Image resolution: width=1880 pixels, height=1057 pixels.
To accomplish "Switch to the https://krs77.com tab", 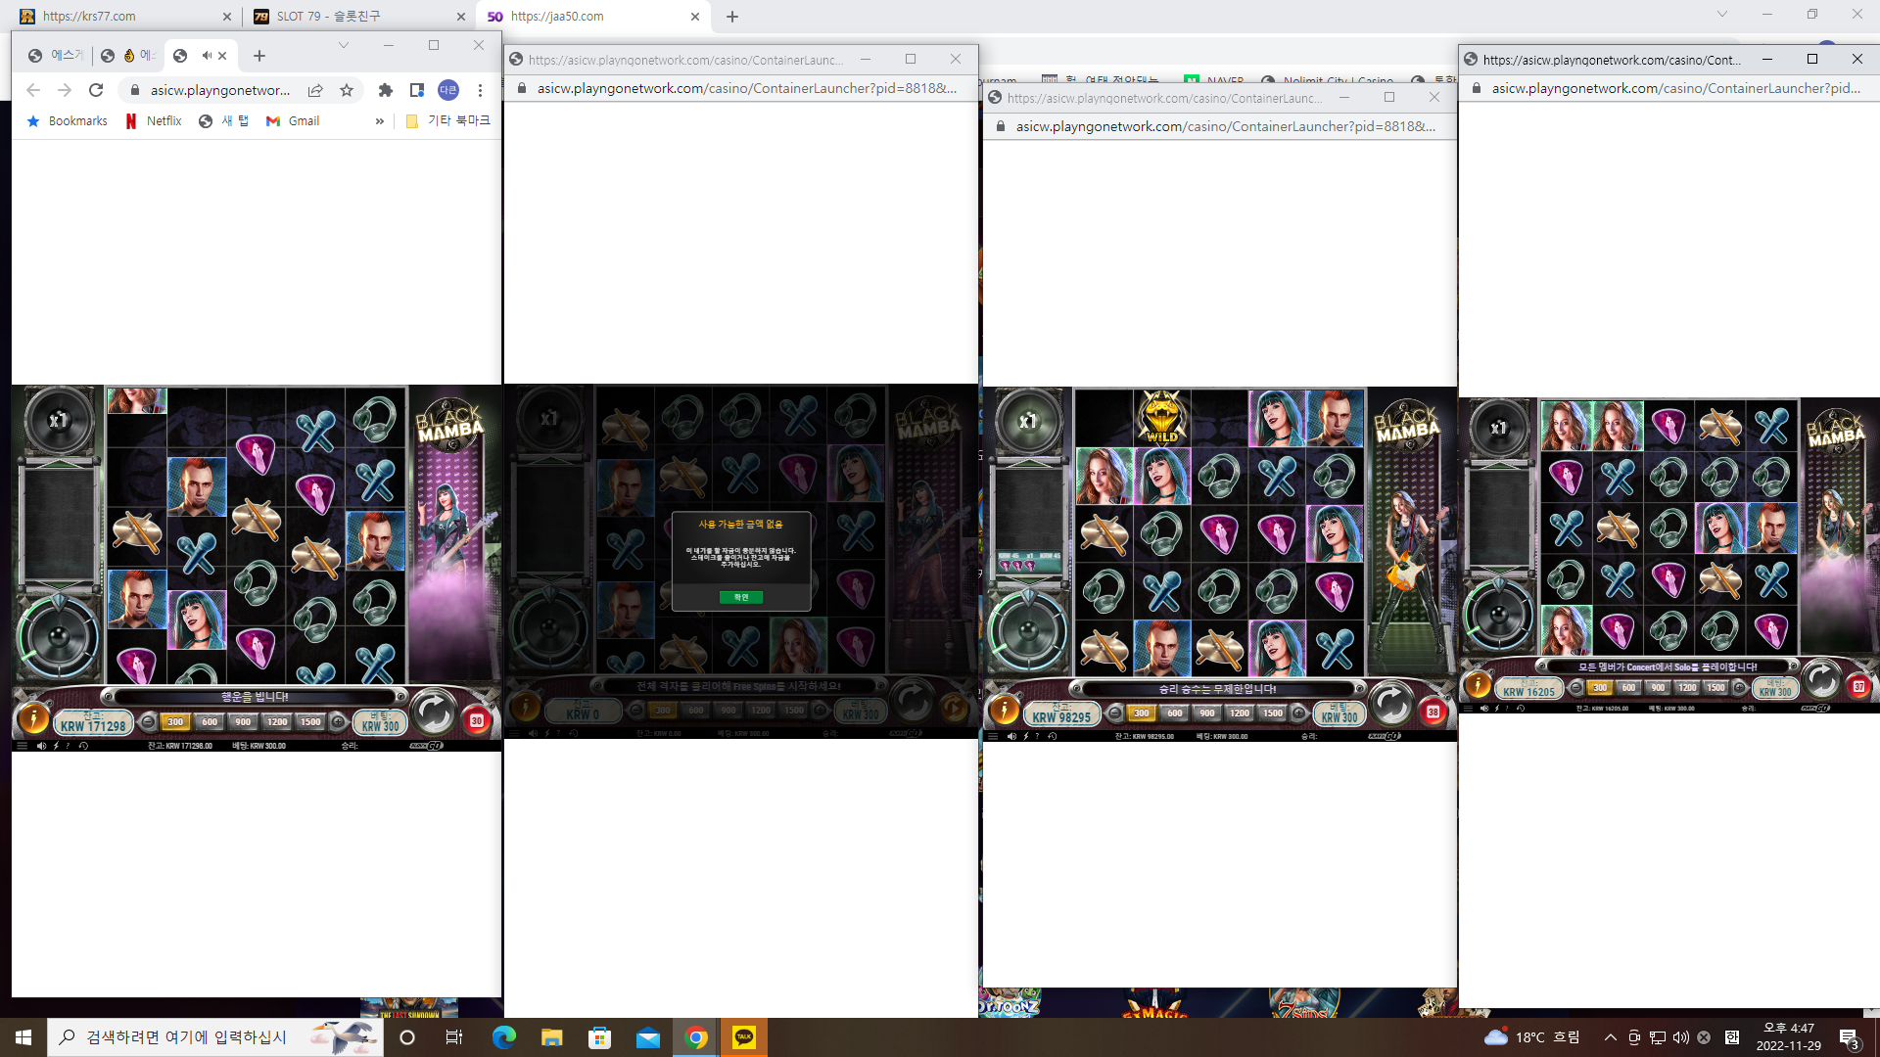I will click(x=125, y=16).
